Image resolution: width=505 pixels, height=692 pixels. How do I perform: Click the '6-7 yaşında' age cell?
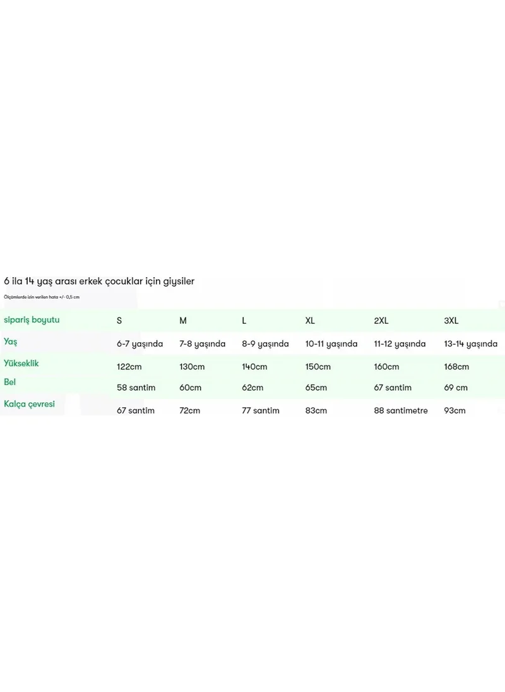tap(140, 344)
